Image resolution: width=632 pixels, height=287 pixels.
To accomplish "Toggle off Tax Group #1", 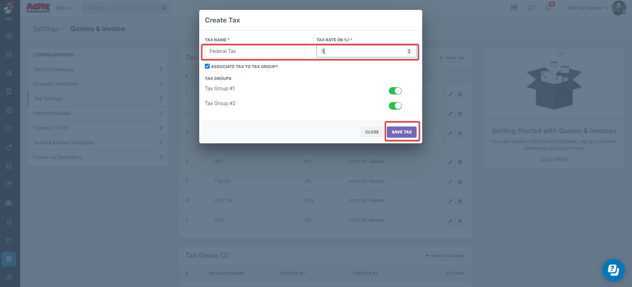I will click(x=395, y=91).
